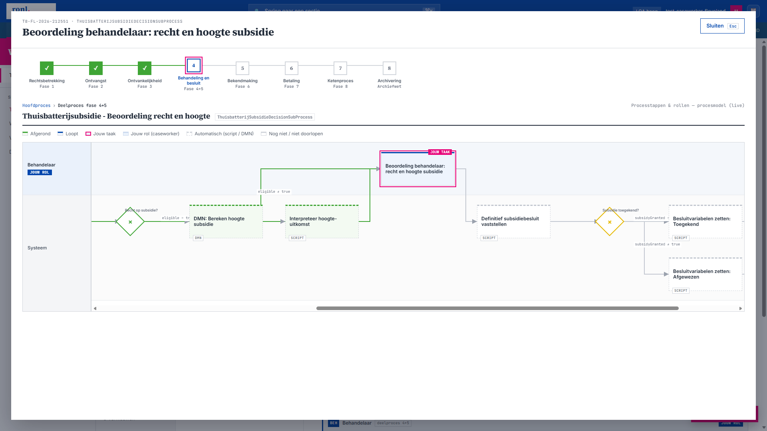Click the 'JOUW ROL' badge under Behandelaar
This screenshot has height=431, width=767.
(40, 173)
